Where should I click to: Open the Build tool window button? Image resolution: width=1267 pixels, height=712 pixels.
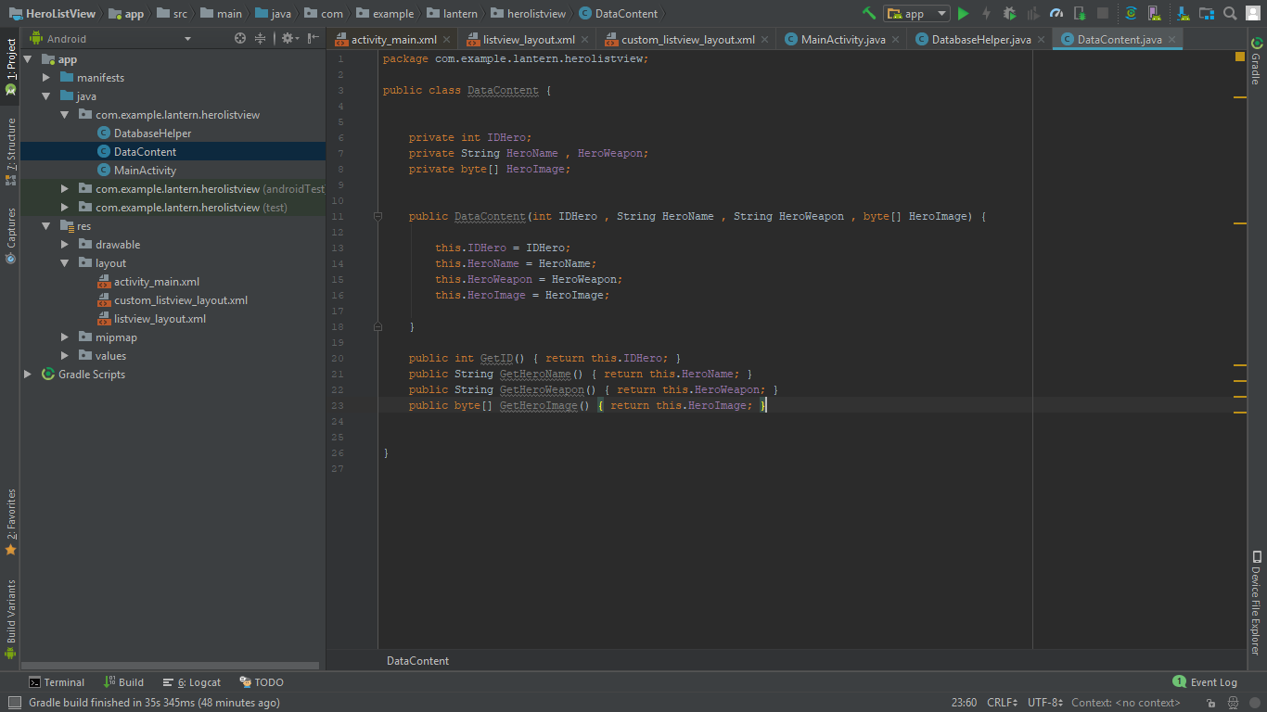pos(124,682)
